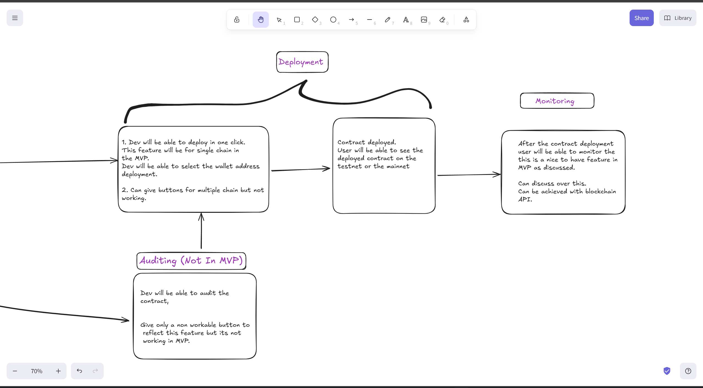Select the Ellipse tool
Screen dimensions: 703x388
333,19
